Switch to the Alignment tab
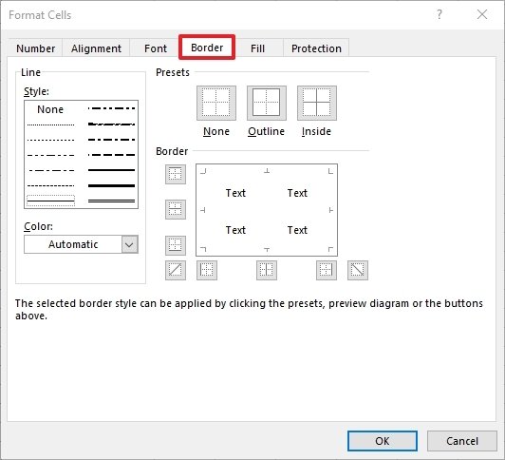This screenshot has width=505, height=460. pos(96,48)
